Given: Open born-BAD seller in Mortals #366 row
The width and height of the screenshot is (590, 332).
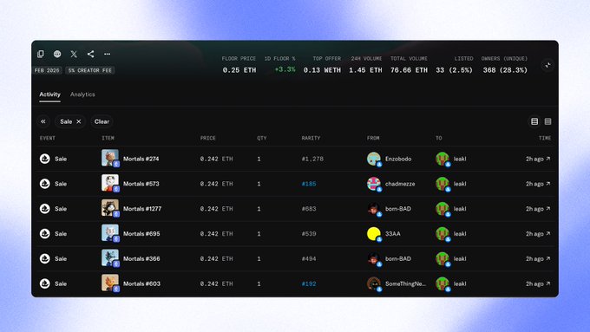Looking at the screenshot, I should point(398,258).
